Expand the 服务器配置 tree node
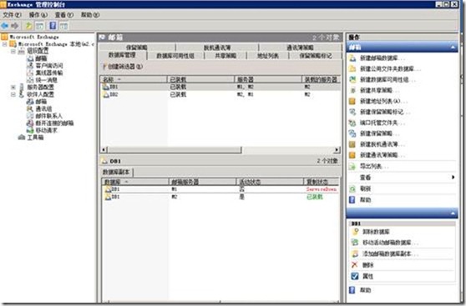Image resolution: width=466 pixels, height=306 pixels. tap(13, 87)
